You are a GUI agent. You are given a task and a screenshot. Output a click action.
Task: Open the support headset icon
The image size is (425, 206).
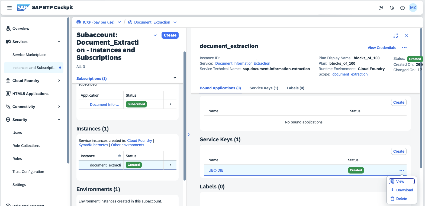pyautogui.click(x=392, y=8)
